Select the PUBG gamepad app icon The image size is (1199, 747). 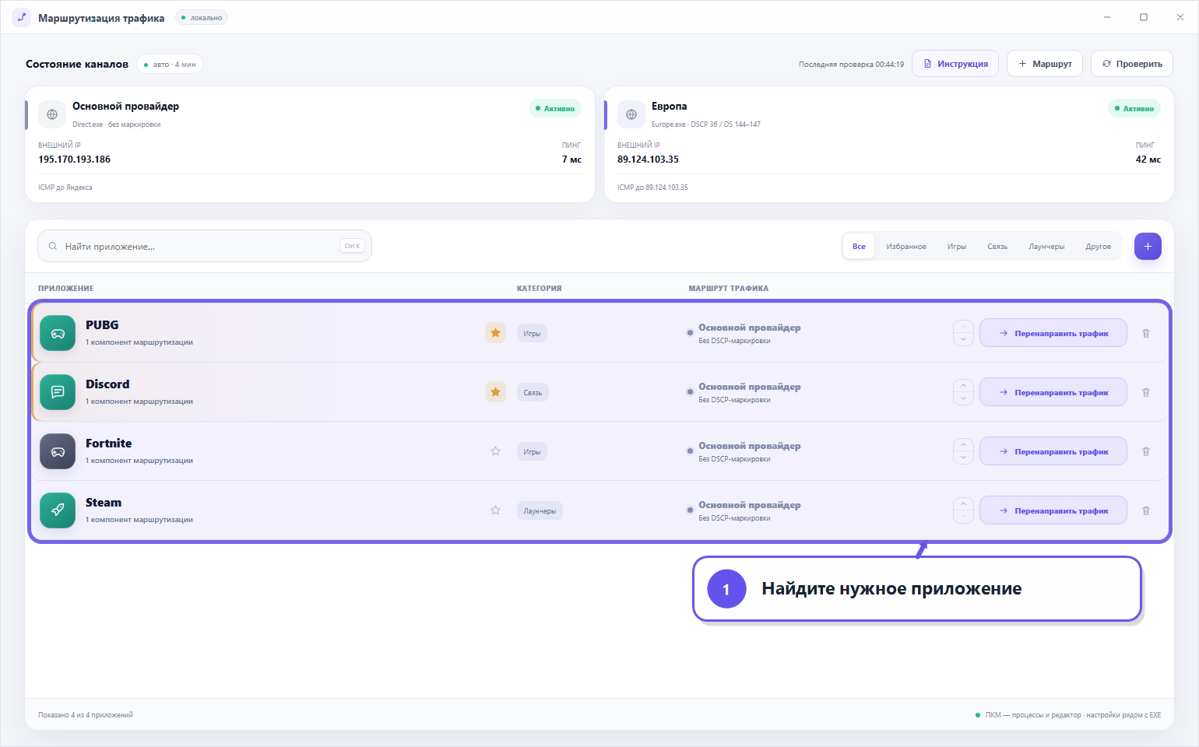58,333
